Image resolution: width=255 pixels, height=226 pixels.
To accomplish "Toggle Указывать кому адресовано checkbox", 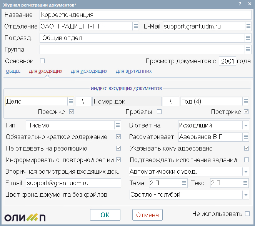I will pos(247,148).
